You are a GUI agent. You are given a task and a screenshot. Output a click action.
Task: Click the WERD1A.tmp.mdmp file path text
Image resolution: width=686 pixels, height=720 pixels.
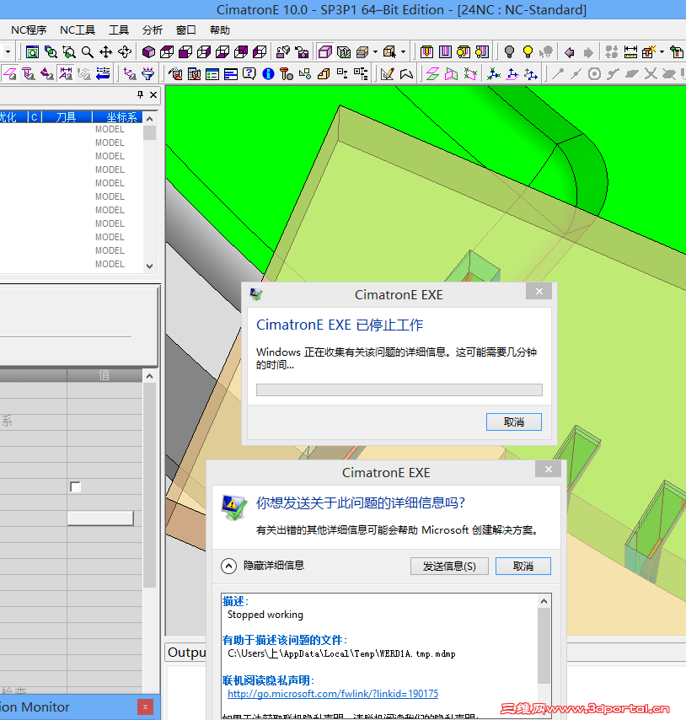pyautogui.click(x=341, y=653)
